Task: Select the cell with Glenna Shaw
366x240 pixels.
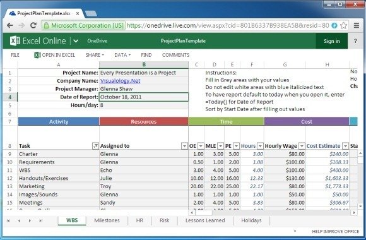Action: pyautogui.click(x=143, y=89)
